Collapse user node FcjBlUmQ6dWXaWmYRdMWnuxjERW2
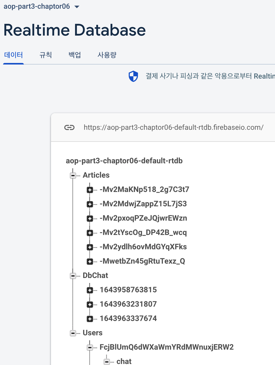The height and width of the screenshot is (365, 275). [90, 348]
